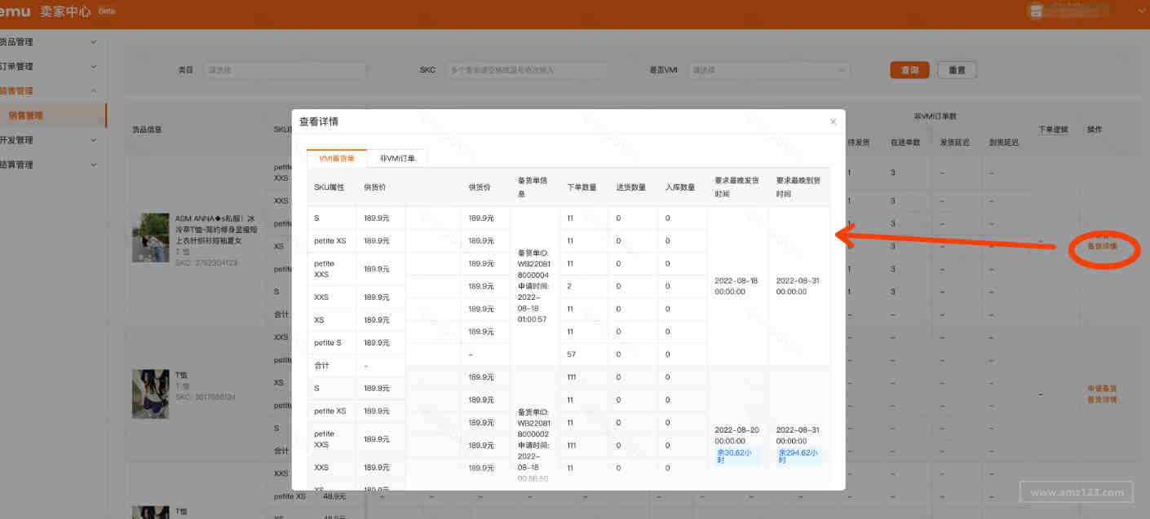Click the 2022-08-20 00:00:00 ship deadline cell
This screenshot has width=1150, height=519.
click(x=736, y=435)
